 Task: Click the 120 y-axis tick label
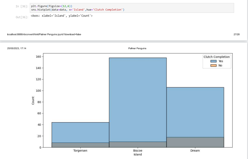click(39, 79)
